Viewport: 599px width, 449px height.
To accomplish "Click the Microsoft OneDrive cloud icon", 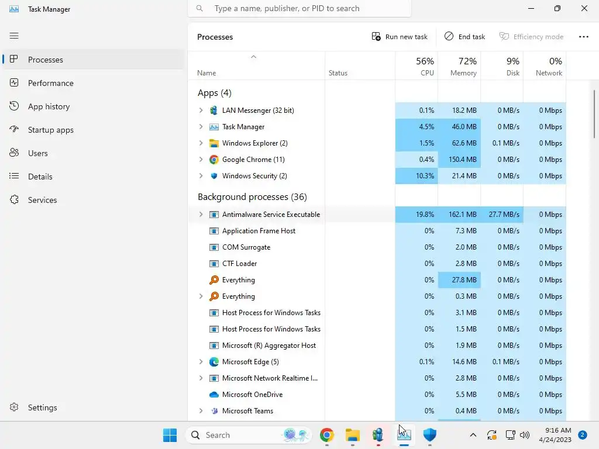I will coord(214,395).
